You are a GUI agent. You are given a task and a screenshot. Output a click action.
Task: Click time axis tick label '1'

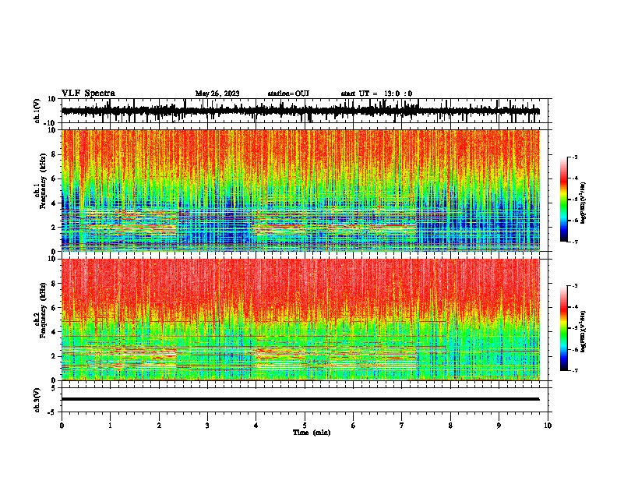(x=111, y=426)
